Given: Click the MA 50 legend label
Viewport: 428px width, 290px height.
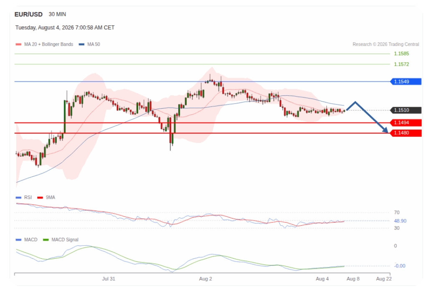Looking at the screenshot, I should click(x=94, y=44).
